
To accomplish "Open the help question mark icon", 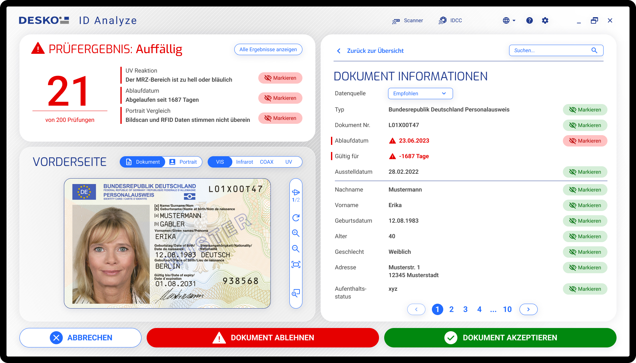I will (x=529, y=20).
